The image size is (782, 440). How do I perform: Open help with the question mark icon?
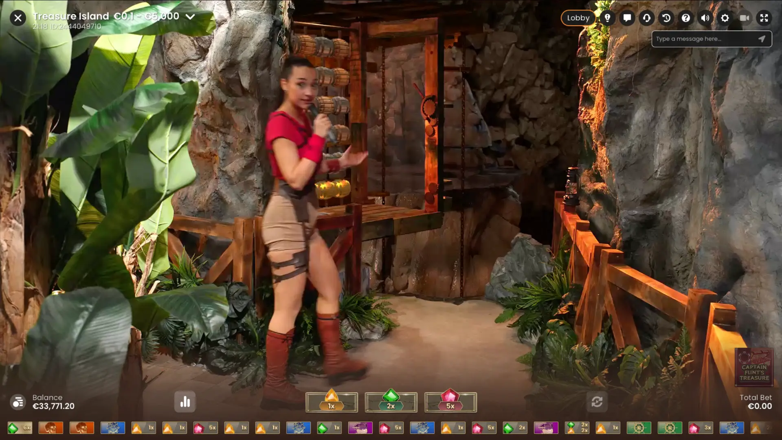[686, 18]
